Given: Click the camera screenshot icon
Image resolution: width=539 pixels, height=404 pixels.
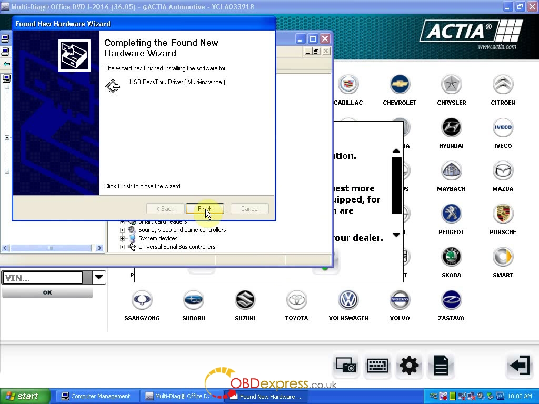Looking at the screenshot, I should 346,366.
